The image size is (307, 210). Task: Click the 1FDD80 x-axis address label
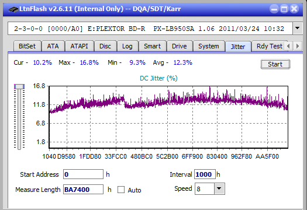(x=90, y=156)
